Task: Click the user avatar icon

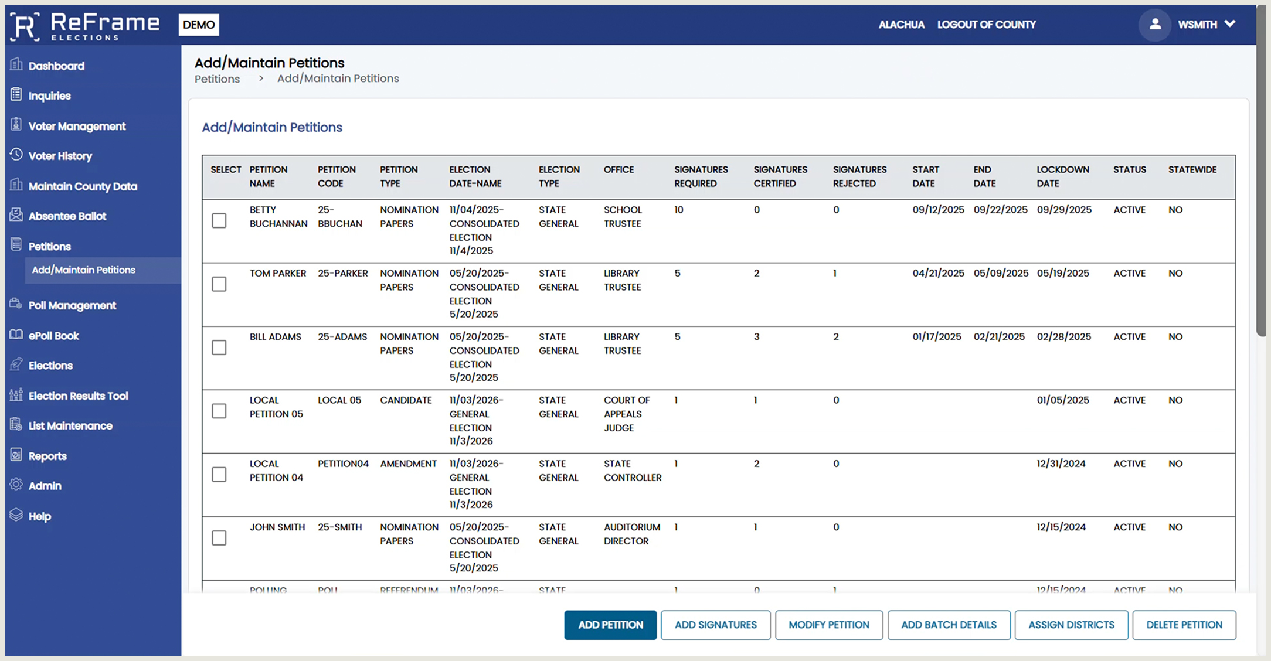Action: coord(1154,25)
